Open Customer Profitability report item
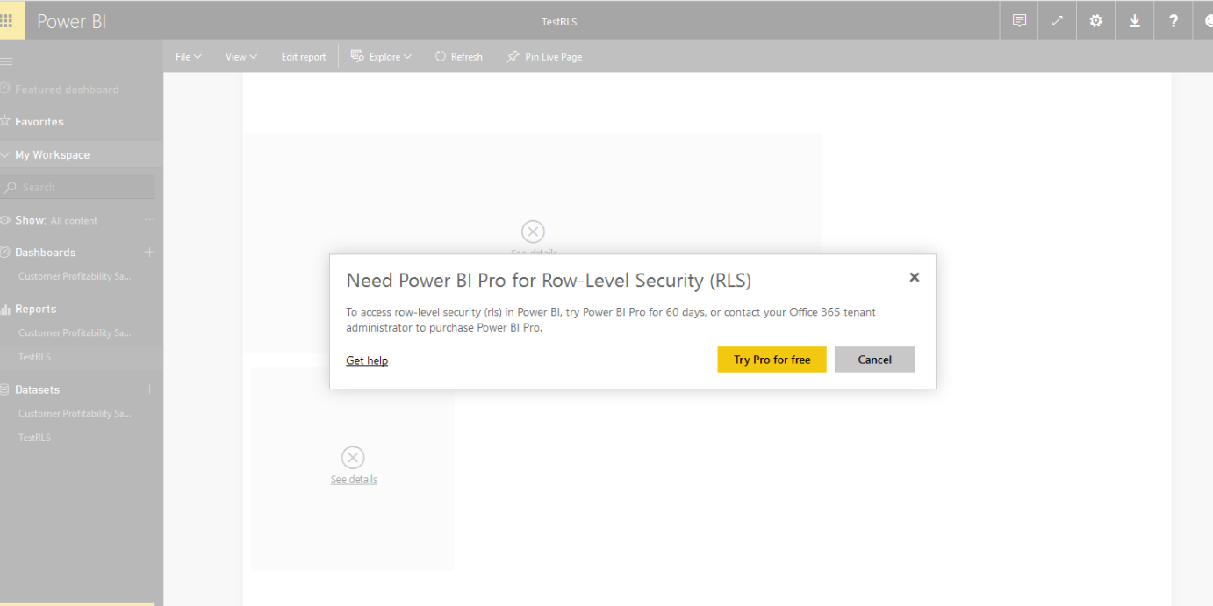 [75, 333]
